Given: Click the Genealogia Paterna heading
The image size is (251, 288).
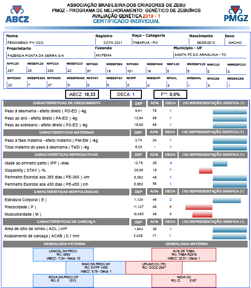Looking at the screenshot, I should 64,244.
